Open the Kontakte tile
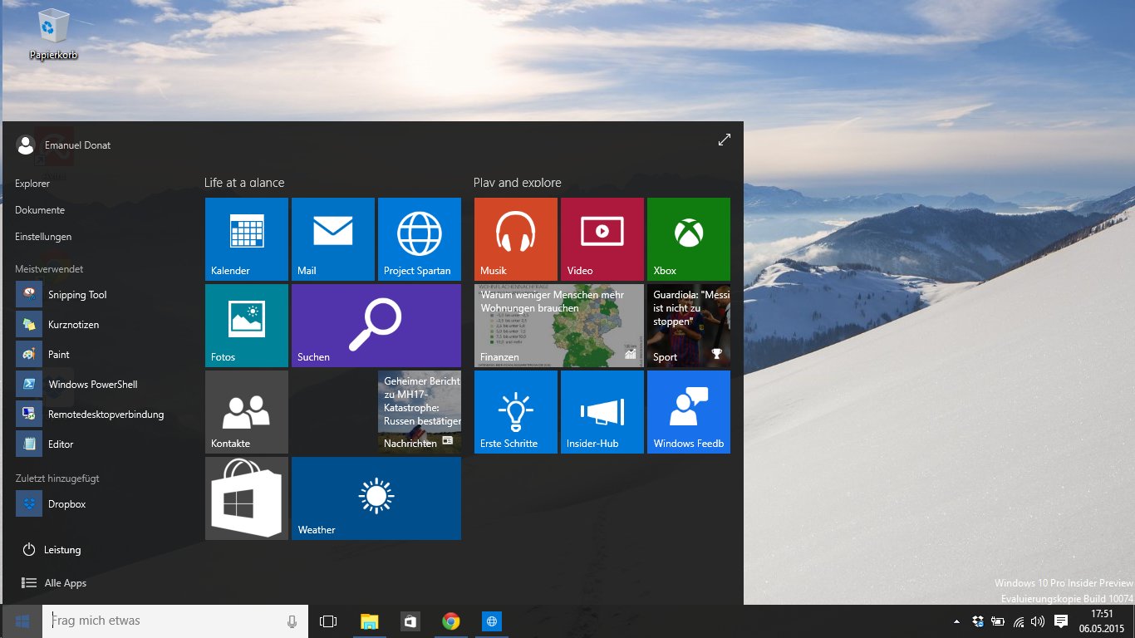Image resolution: width=1135 pixels, height=638 pixels. pos(247,412)
